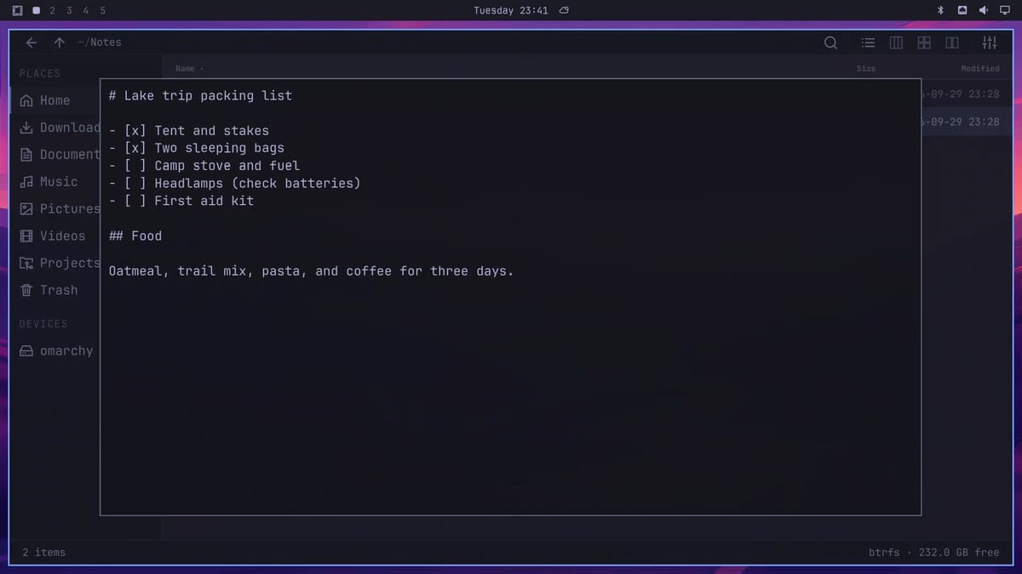Open the Videos folder in sidebar
Viewport: 1022px width, 574px height.
pyautogui.click(x=55, y=236)
